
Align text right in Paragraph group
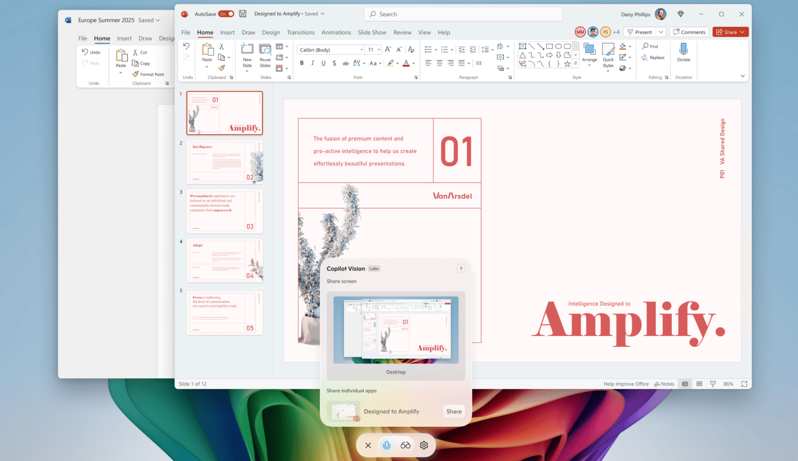point(451,63)
